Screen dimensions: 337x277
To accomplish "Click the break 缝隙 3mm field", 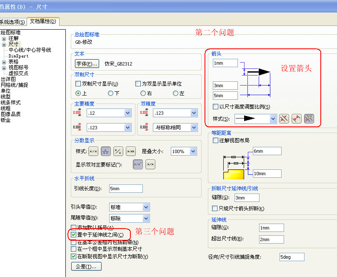I will (247, 198).
